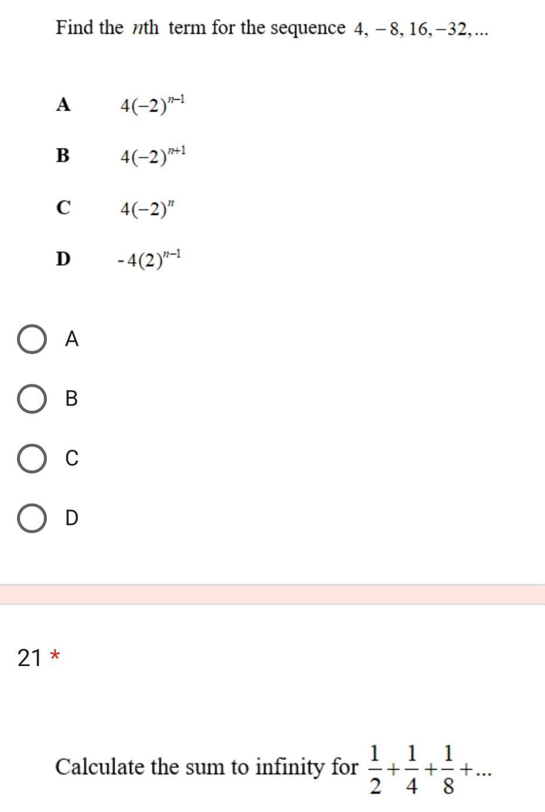Pick the radio circle for C

pos(32,458)
